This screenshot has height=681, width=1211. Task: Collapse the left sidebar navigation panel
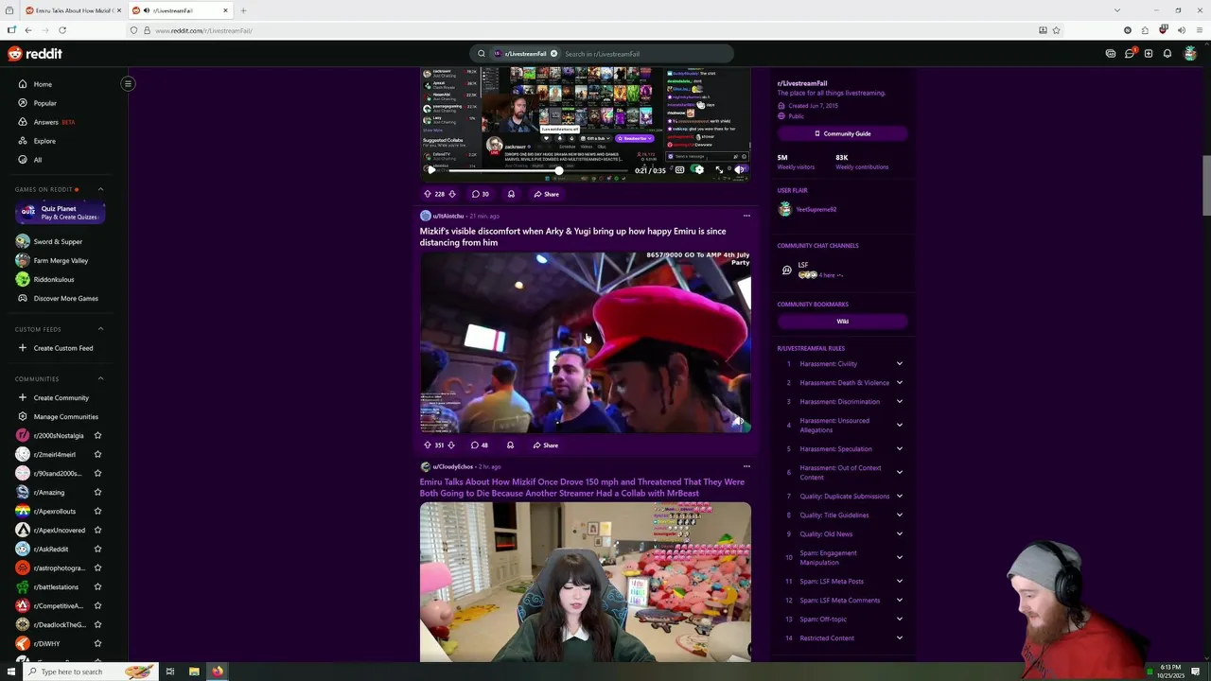click(x=128, y=83)
